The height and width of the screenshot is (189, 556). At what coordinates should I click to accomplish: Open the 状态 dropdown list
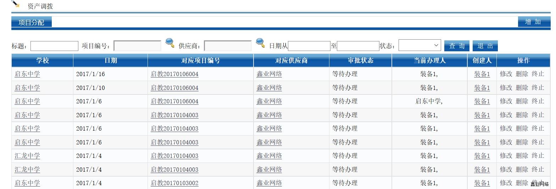[x=419, y=45]
